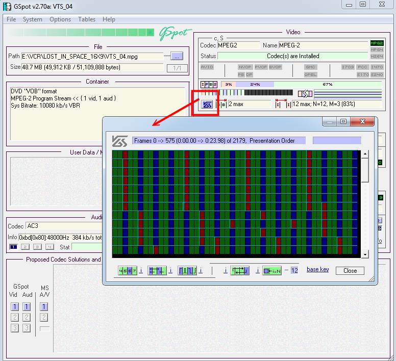Image resolution: width=396 pixels, height=361 pixels.
Task: Click the MPG4 indicator badge
Action: 377,49
